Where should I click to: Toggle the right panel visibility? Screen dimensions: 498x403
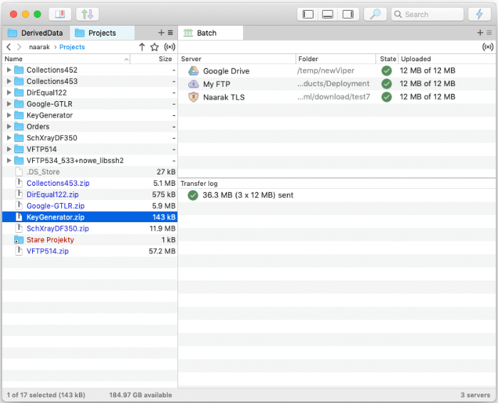[348, 14]
